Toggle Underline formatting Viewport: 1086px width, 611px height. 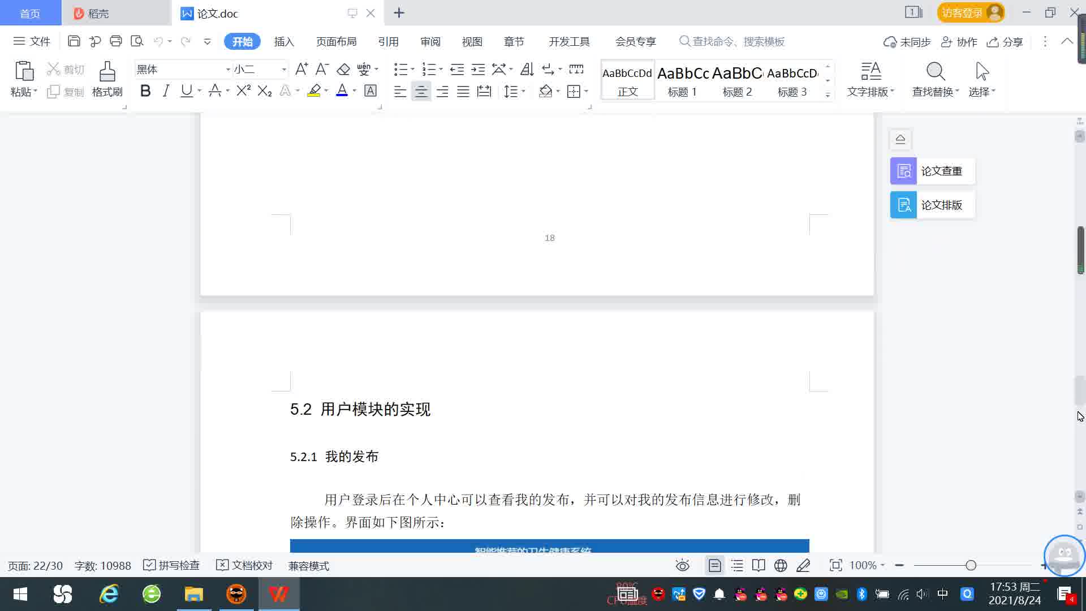pyautogui.click(x=186, y=91)
